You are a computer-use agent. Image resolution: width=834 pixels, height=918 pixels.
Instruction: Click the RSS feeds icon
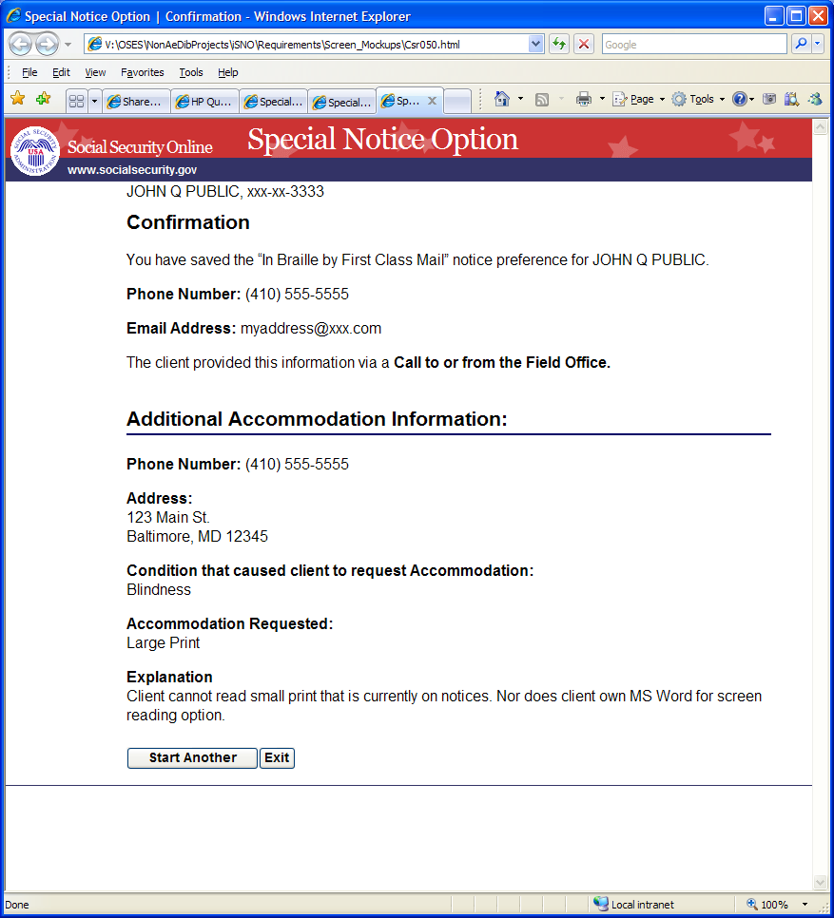(542, 100)
